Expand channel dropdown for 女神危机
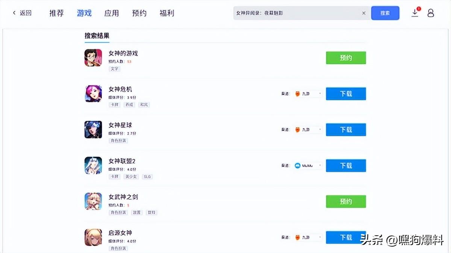 pyautogui.click(x=308, y=93)
